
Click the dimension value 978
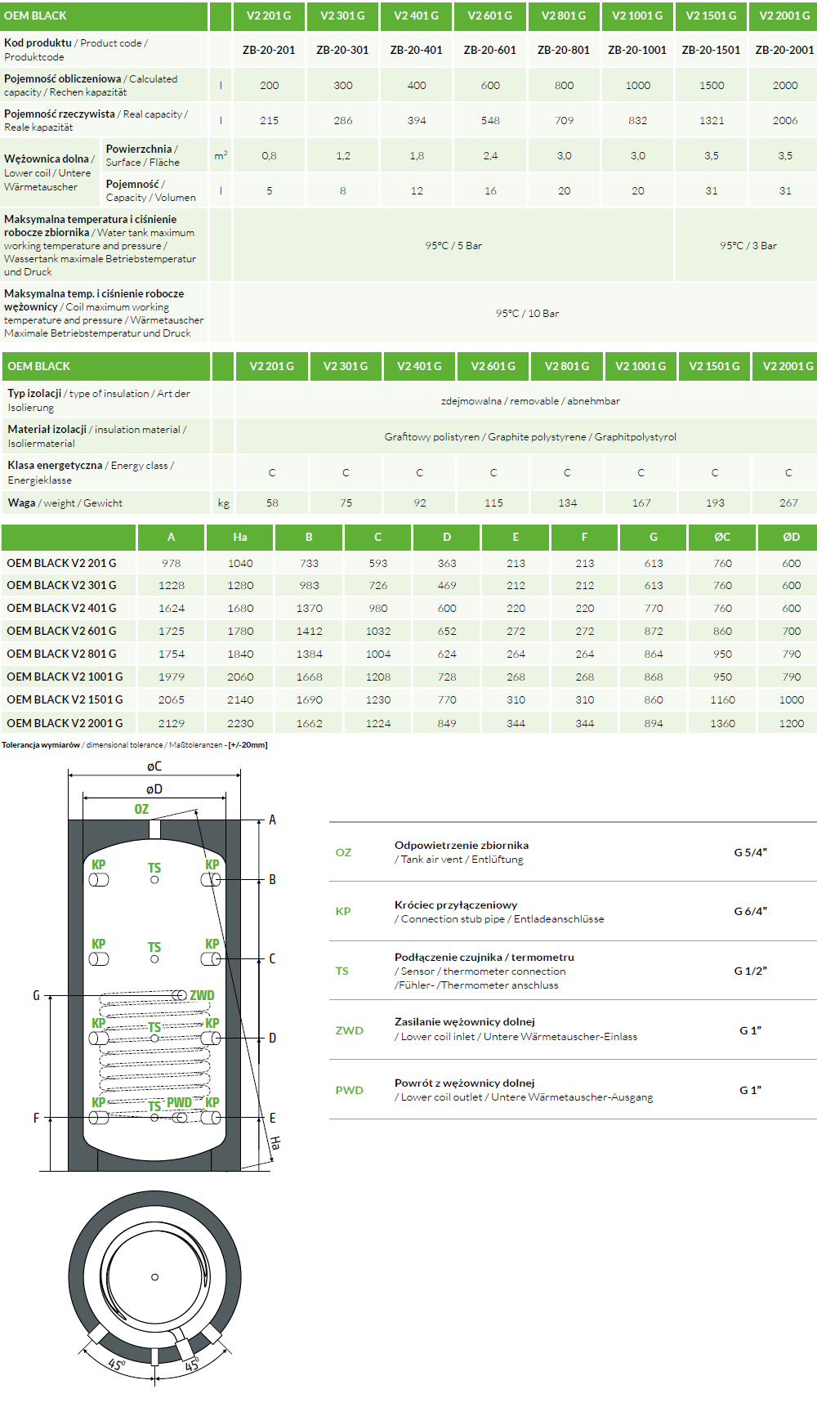172,563
